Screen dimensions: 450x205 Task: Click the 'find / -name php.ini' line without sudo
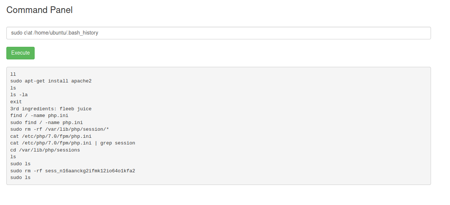(x=39, y=115)
